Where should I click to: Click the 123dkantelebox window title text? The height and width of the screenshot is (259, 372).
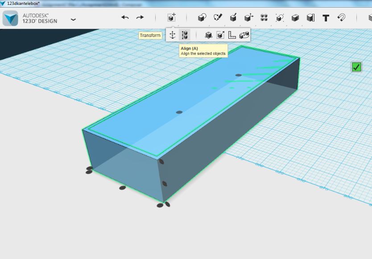coord(23,3)
